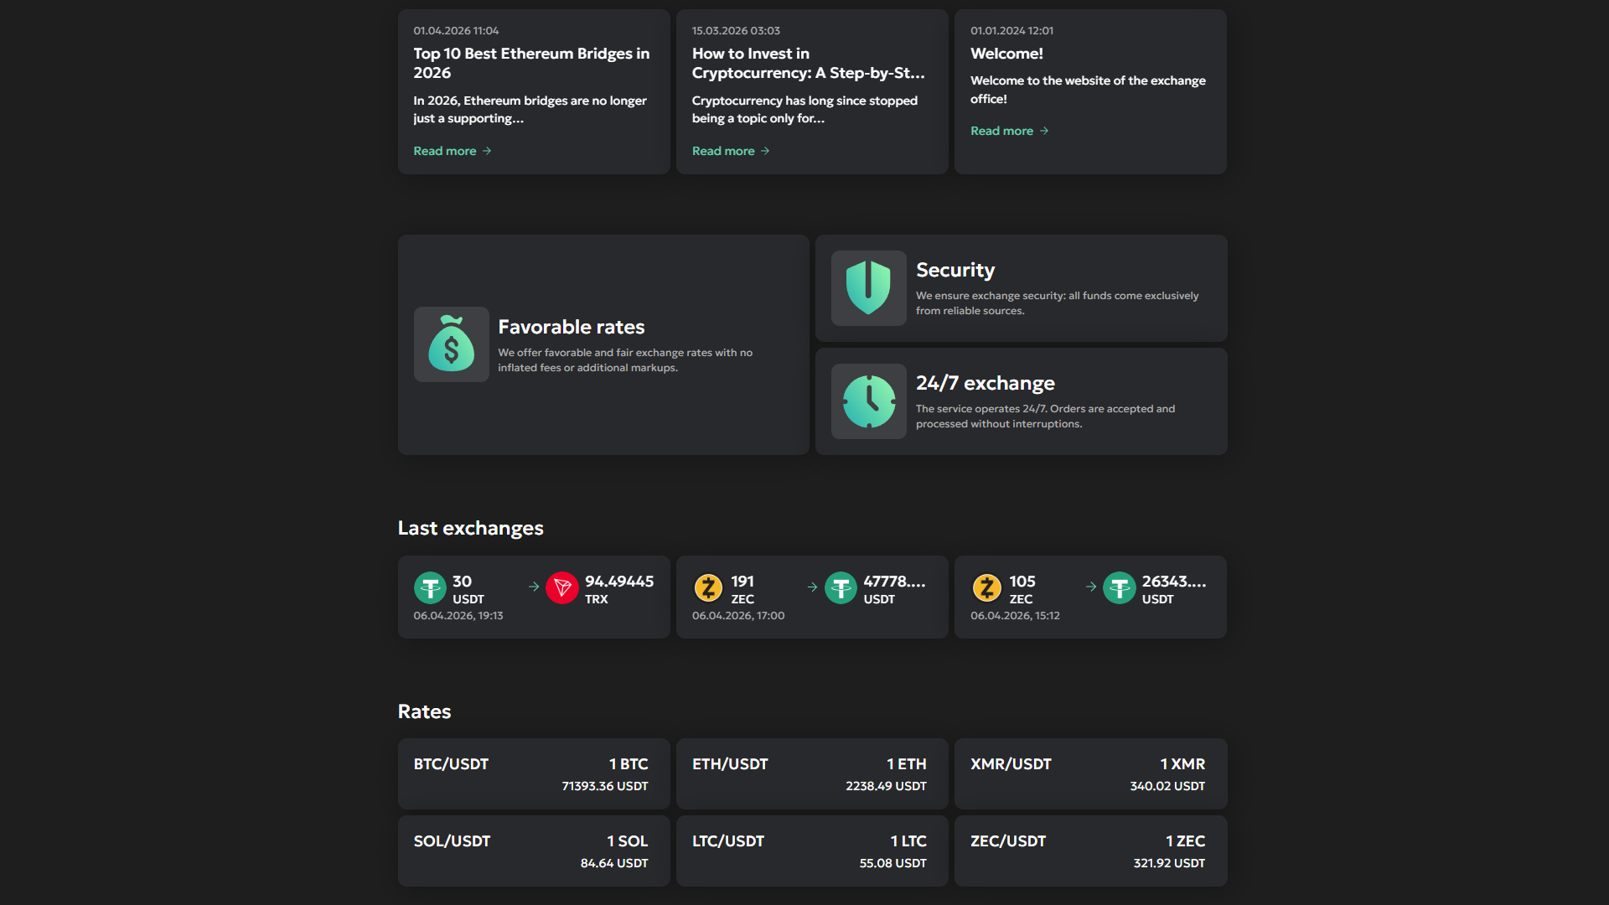Select the ZEC/USDT rate card
Image resolution: width=1609 pixels, height=905 pixels.
(1089, 851)
